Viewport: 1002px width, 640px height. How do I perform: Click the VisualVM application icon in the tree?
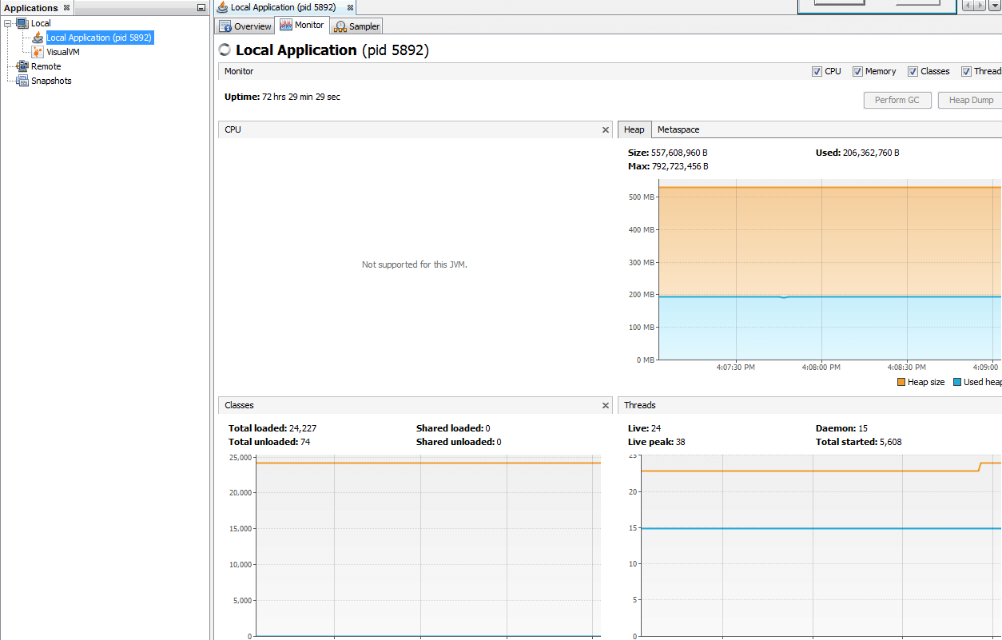(38, 52)
